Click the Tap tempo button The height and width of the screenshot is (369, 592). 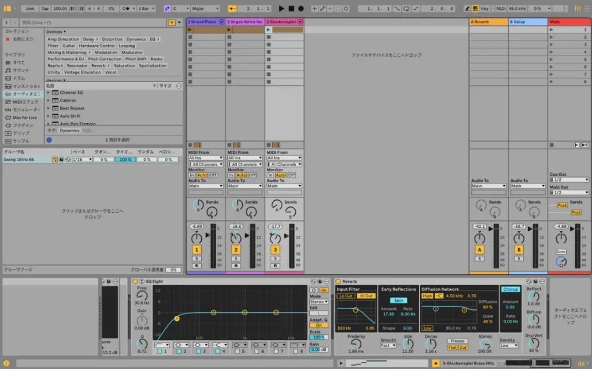pos(45,8)
